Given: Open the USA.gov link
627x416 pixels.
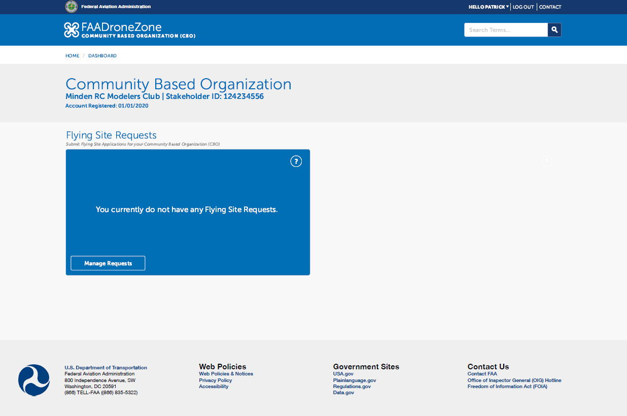Looking at the screenshot, I should 343,374.
